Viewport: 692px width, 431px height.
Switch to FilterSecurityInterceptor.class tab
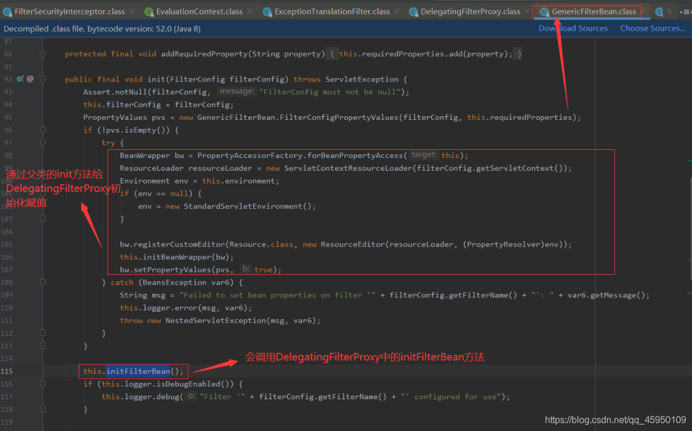[x=69, y=12]
